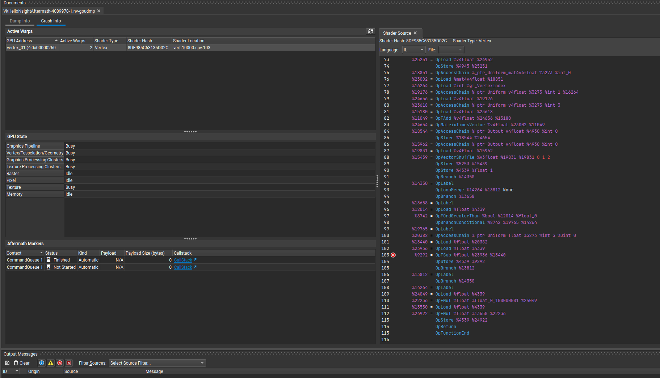This screenshot has height=378, width=660.
Task: Clear the output messages
Action: (x=22, y=363)
